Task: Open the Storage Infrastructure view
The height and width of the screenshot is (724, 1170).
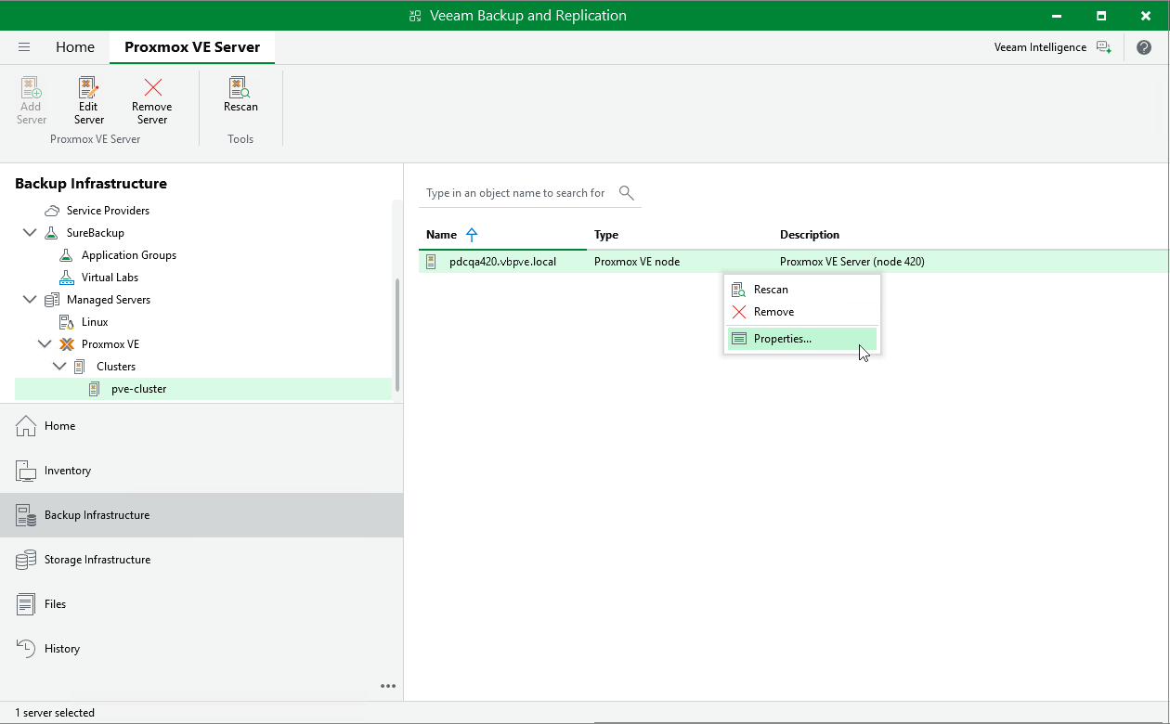Action: [x=97, y=560]
